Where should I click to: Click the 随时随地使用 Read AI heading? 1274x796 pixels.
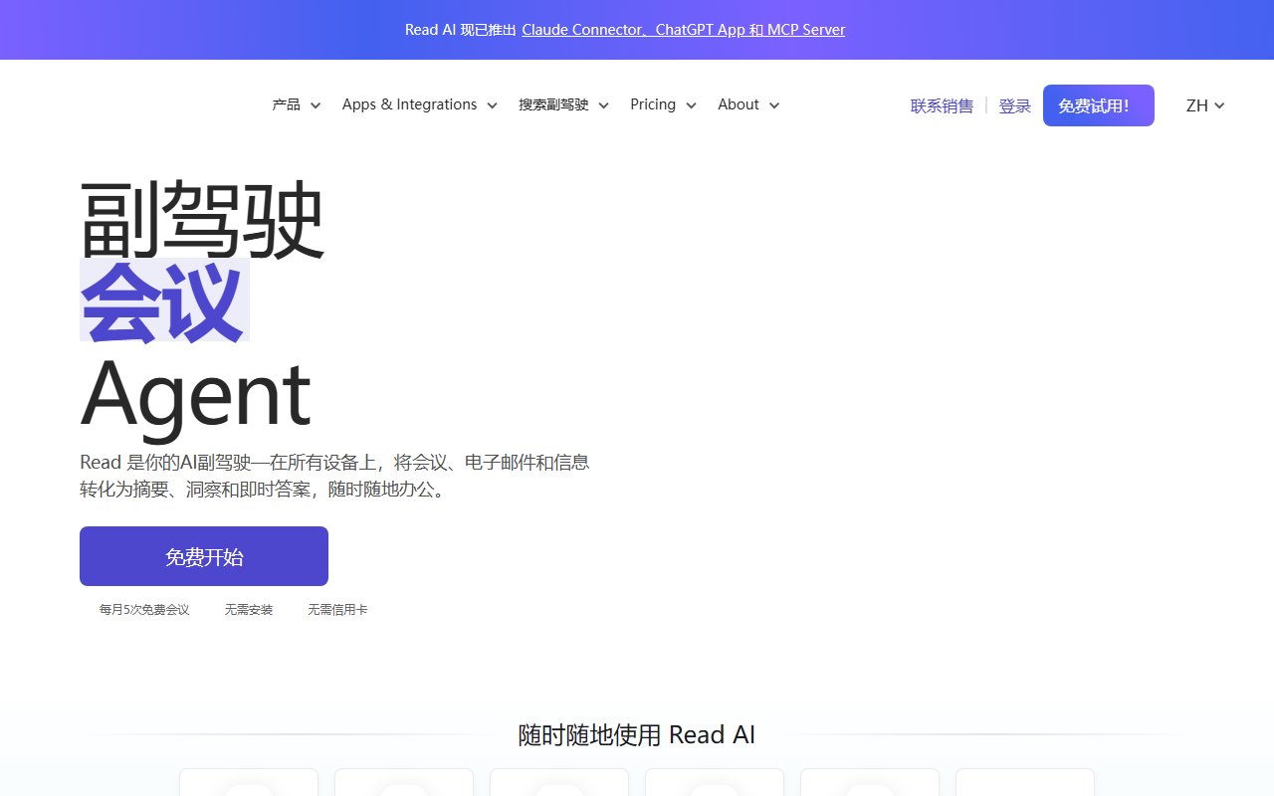(x=637, y=734)
